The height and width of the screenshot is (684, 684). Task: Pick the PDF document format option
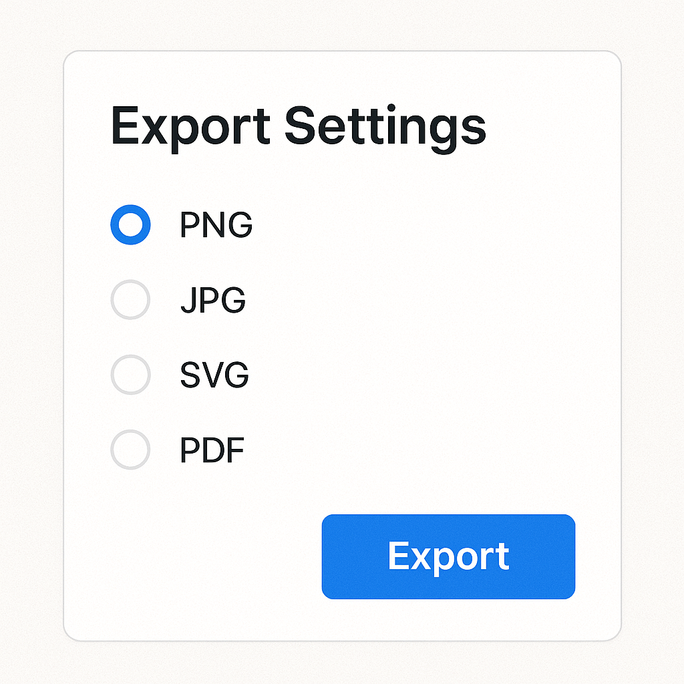point(130,450)
